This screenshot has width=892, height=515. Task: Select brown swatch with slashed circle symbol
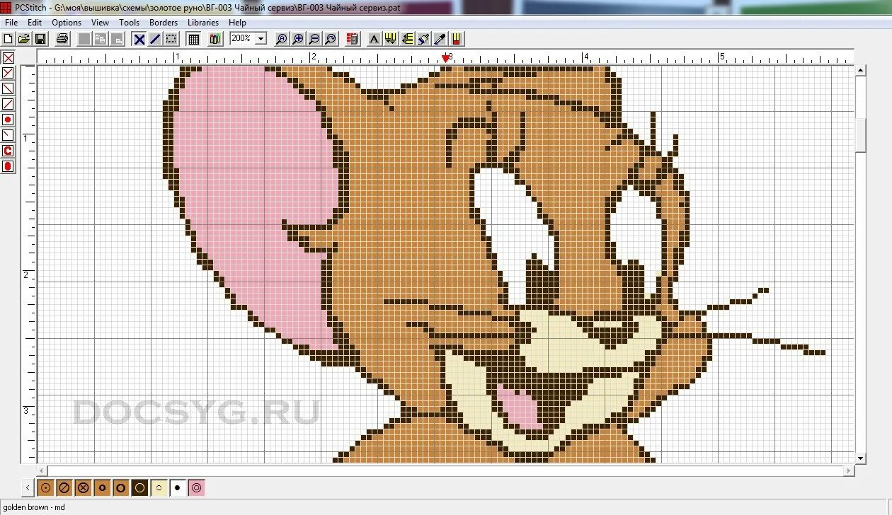[x=64, y=487]
